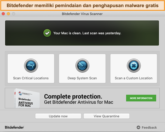Click the Bitdefender Virus Scanner window title

click(82, 14)
